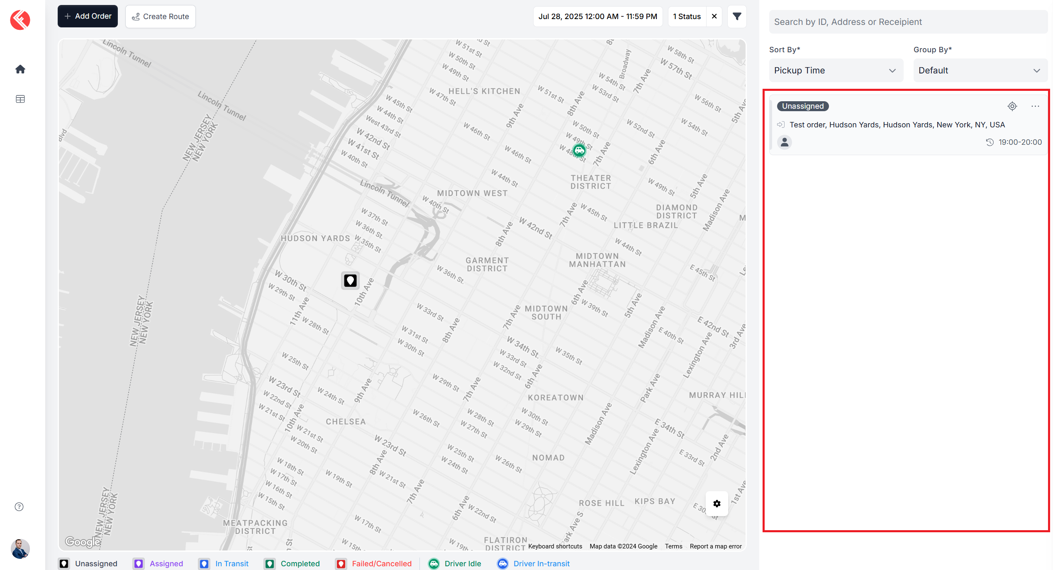Open the table view sidebar icon
This screenshot has width=1053, height=570.
[x=20, y=99]
